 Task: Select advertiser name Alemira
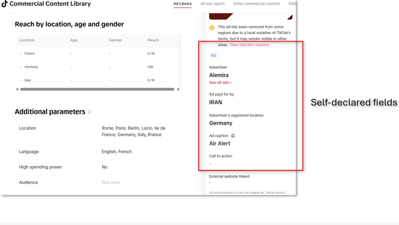click(219, 75)
